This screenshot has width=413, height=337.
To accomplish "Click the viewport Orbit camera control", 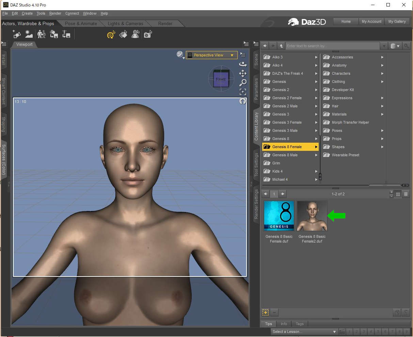I will [242, 64].
